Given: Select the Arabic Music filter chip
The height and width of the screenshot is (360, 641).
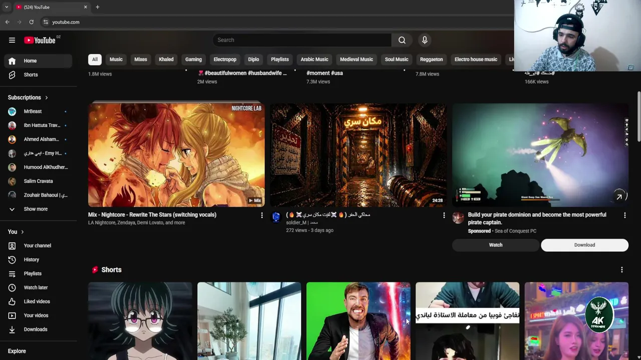Looking at the screenshot, I should tap(314, 59).
